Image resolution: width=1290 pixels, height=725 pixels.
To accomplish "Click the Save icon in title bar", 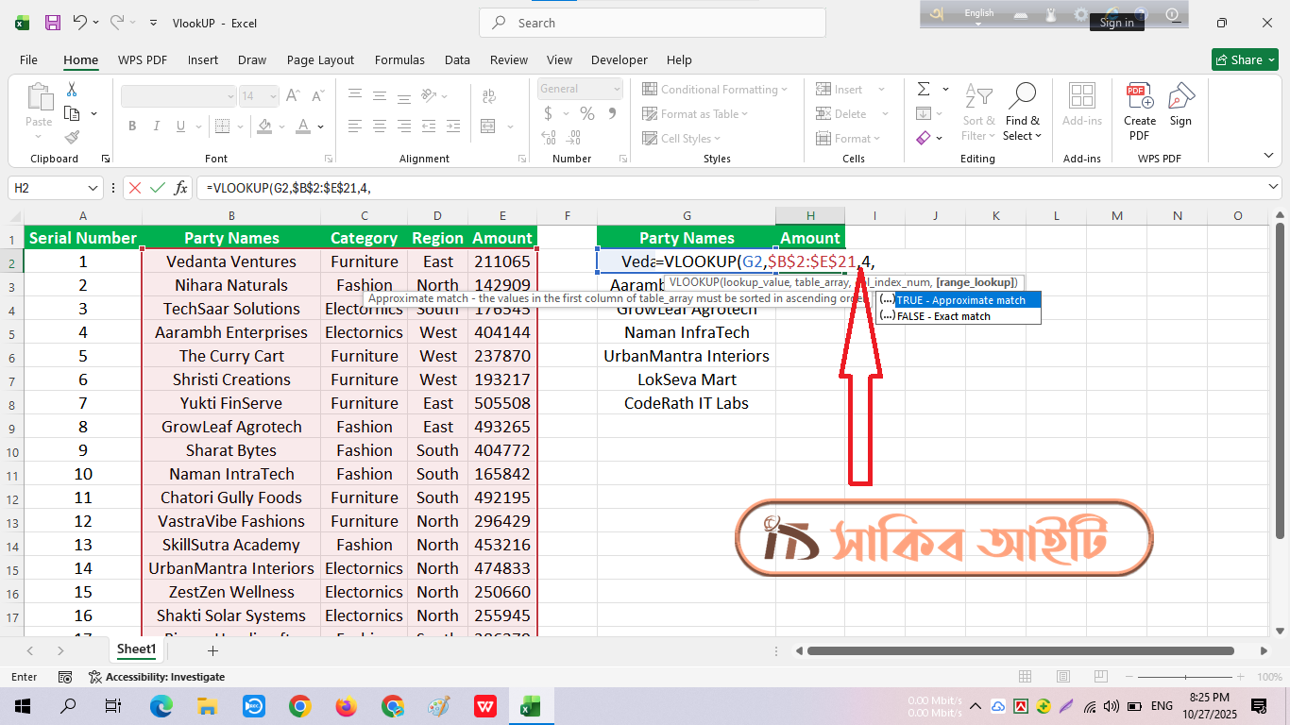I will point(53,22).
